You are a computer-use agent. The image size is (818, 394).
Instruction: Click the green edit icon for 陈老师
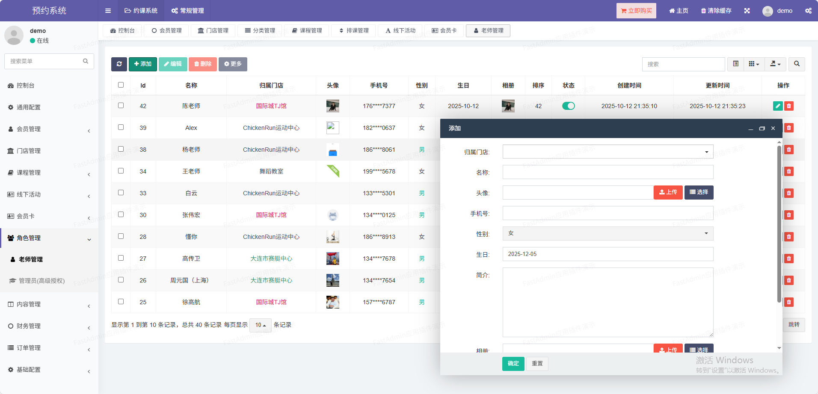[x=778, y=106]
